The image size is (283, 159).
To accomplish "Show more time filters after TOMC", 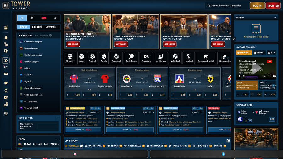I will [58, 144].
